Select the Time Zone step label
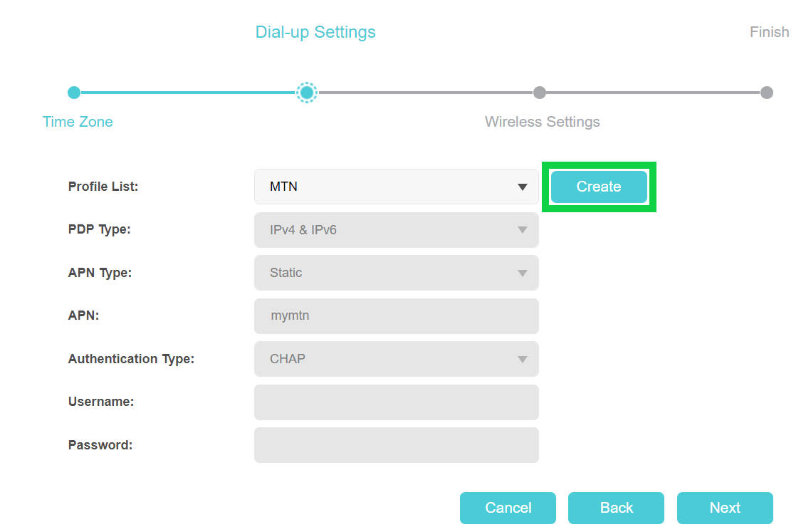This screenshot has width=801, height=532. pos(78,122)
